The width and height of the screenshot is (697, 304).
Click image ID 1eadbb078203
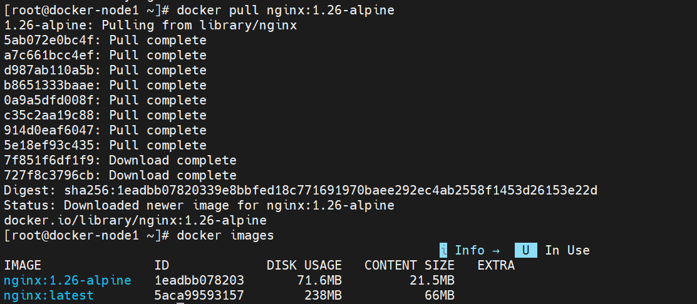[x=199, y=280]
